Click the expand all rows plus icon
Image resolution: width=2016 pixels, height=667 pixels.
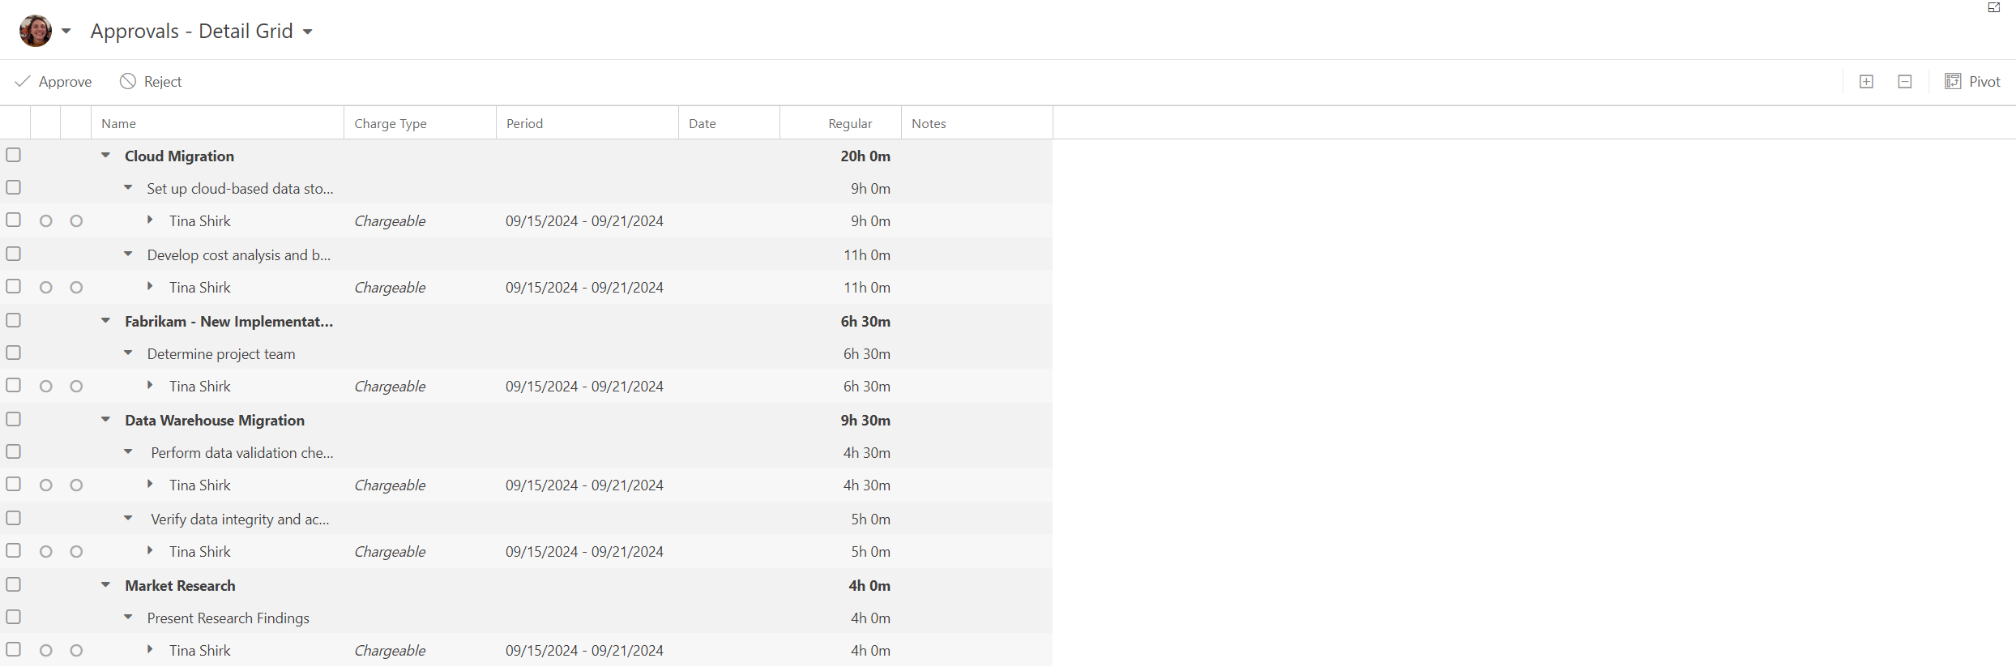pyautogui.click(x=1866, y=82)
